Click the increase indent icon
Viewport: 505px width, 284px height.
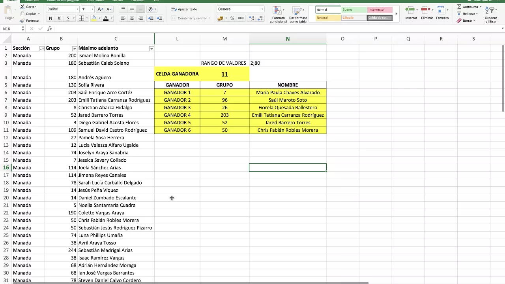point(159,18)
